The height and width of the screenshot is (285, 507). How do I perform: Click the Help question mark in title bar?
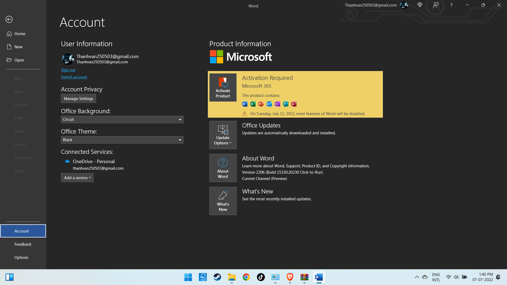click(x=452, y=5)
